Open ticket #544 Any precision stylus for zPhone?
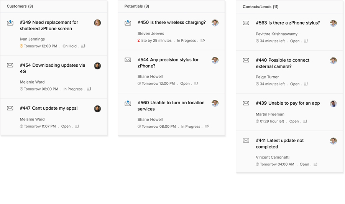 (168, 63)
